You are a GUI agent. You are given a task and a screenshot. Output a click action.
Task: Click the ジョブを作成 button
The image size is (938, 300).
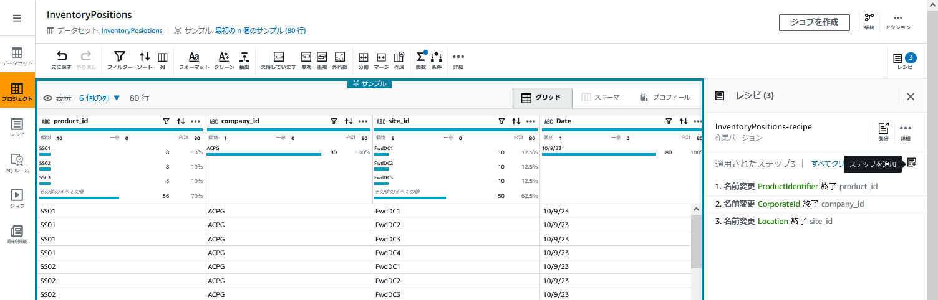coord(815,22)
